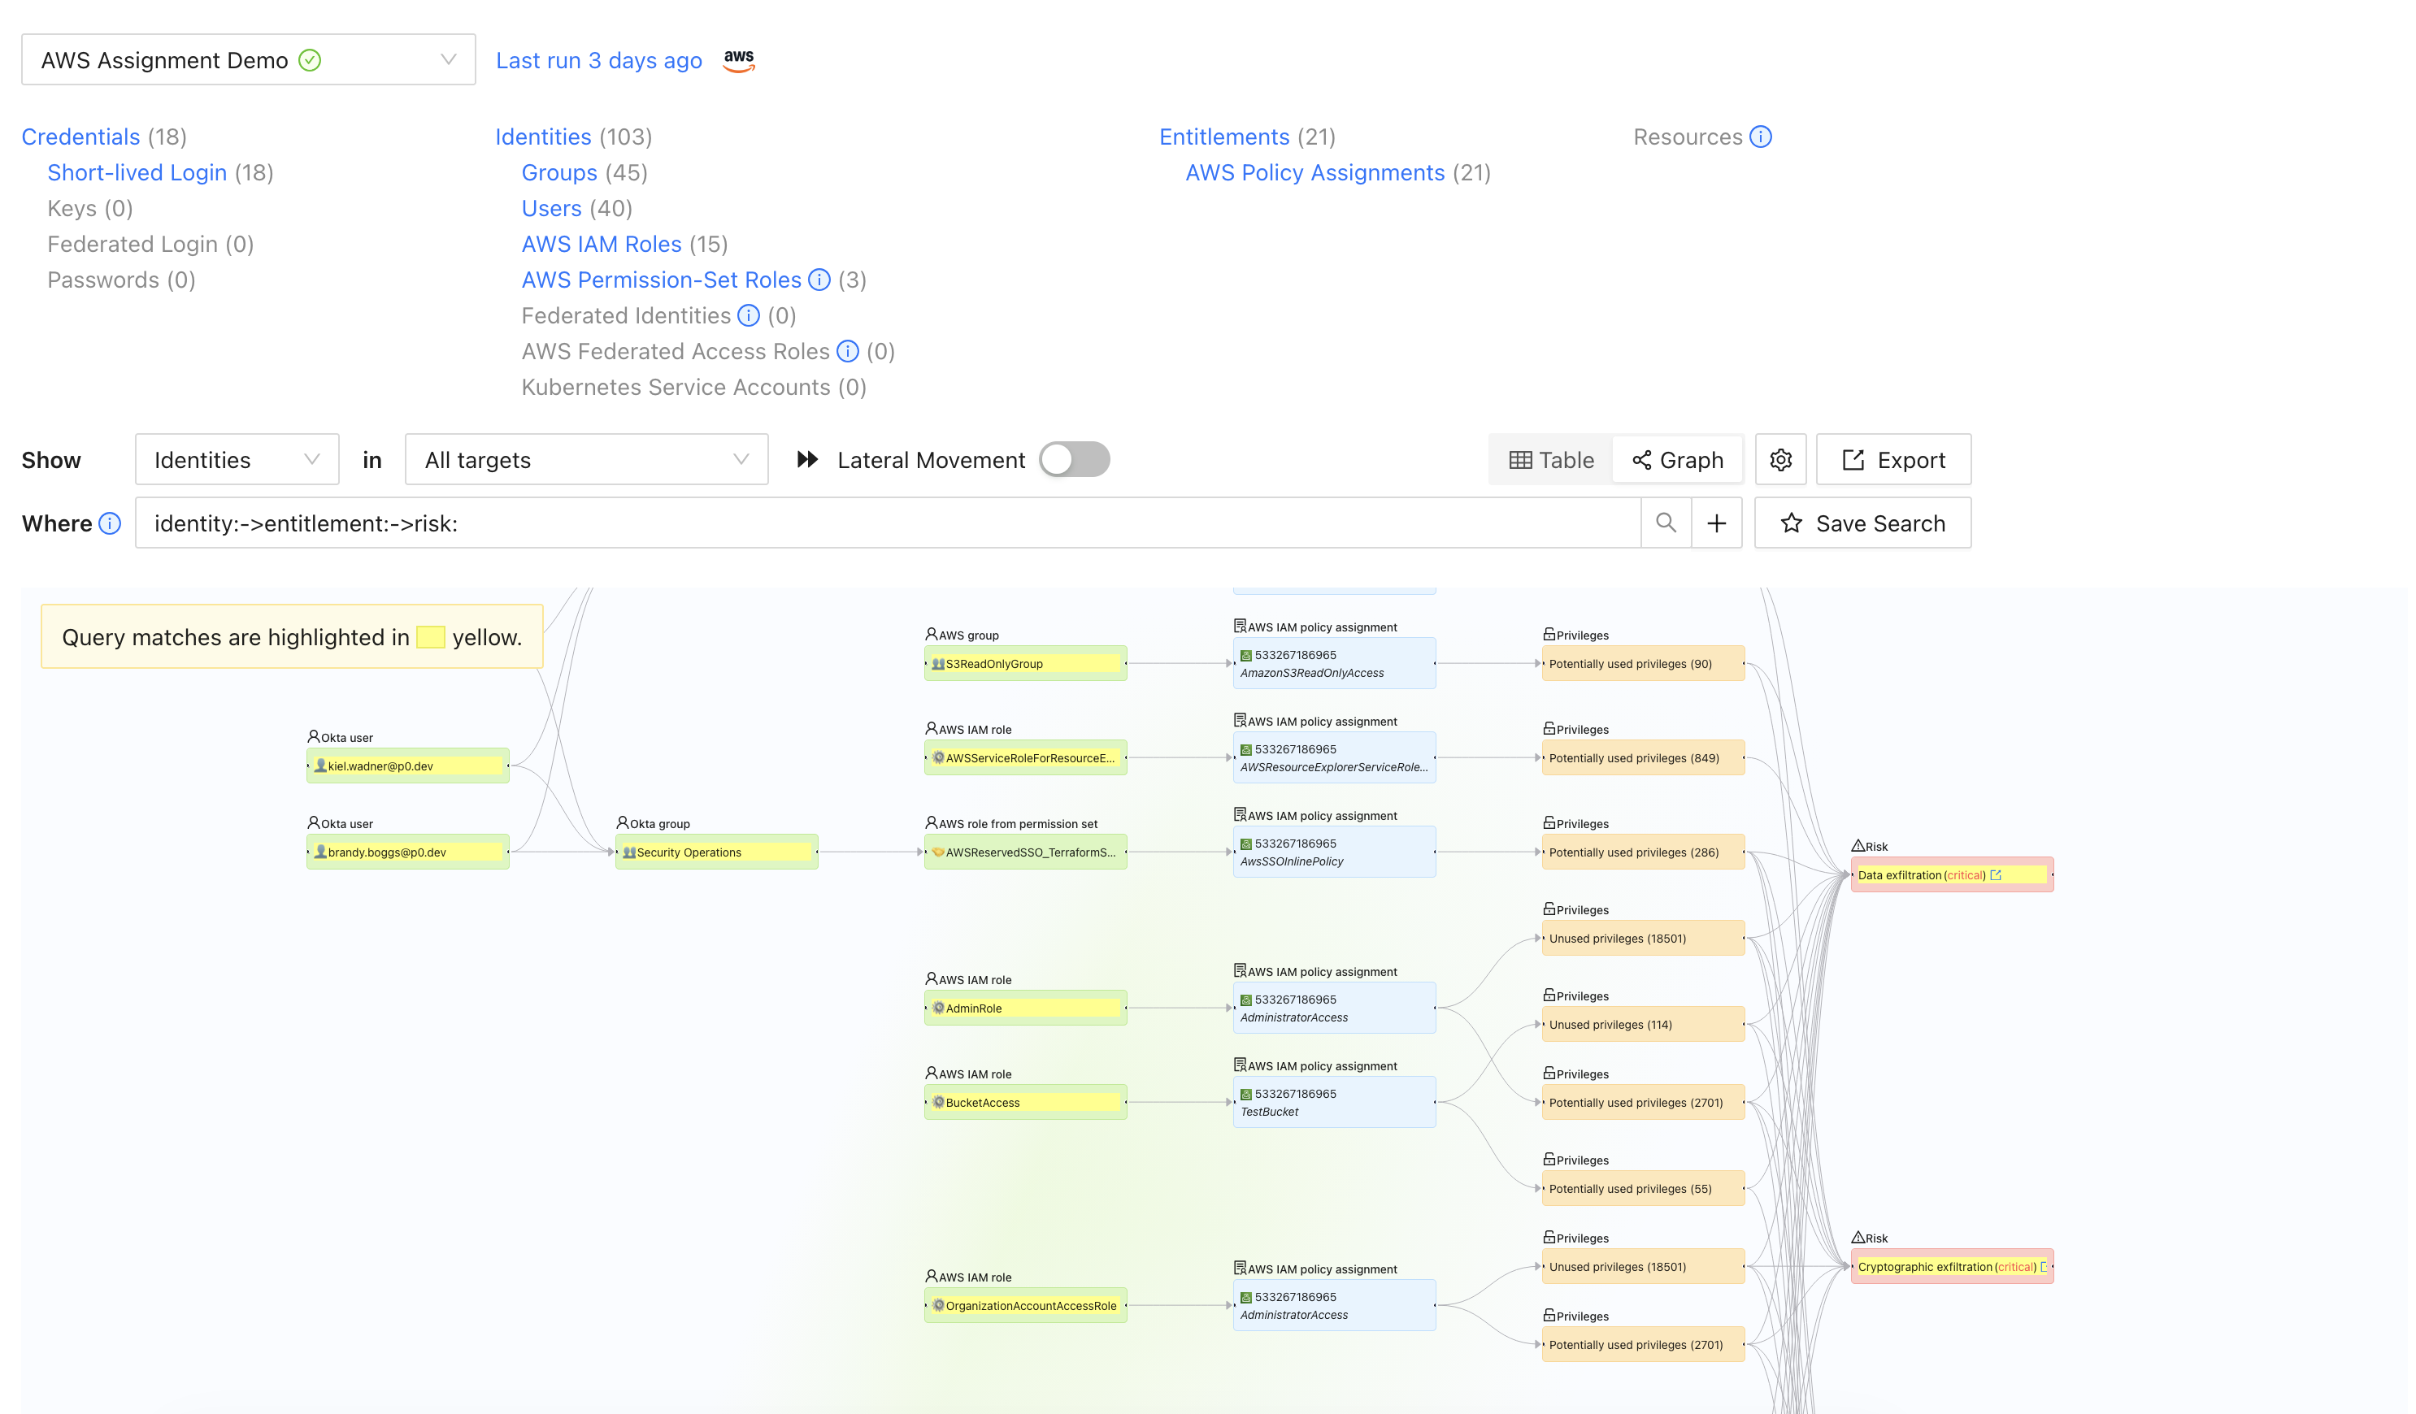
Task: Switch to the Graph view
Action: coord(1677,460)
